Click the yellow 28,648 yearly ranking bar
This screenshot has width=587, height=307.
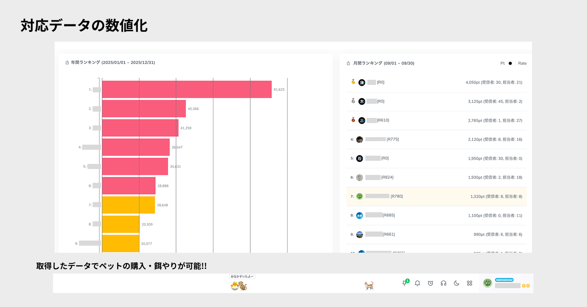128,205
